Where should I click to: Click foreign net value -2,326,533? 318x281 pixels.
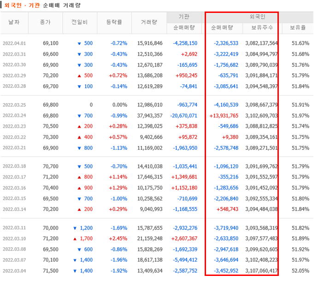[226, 43]
